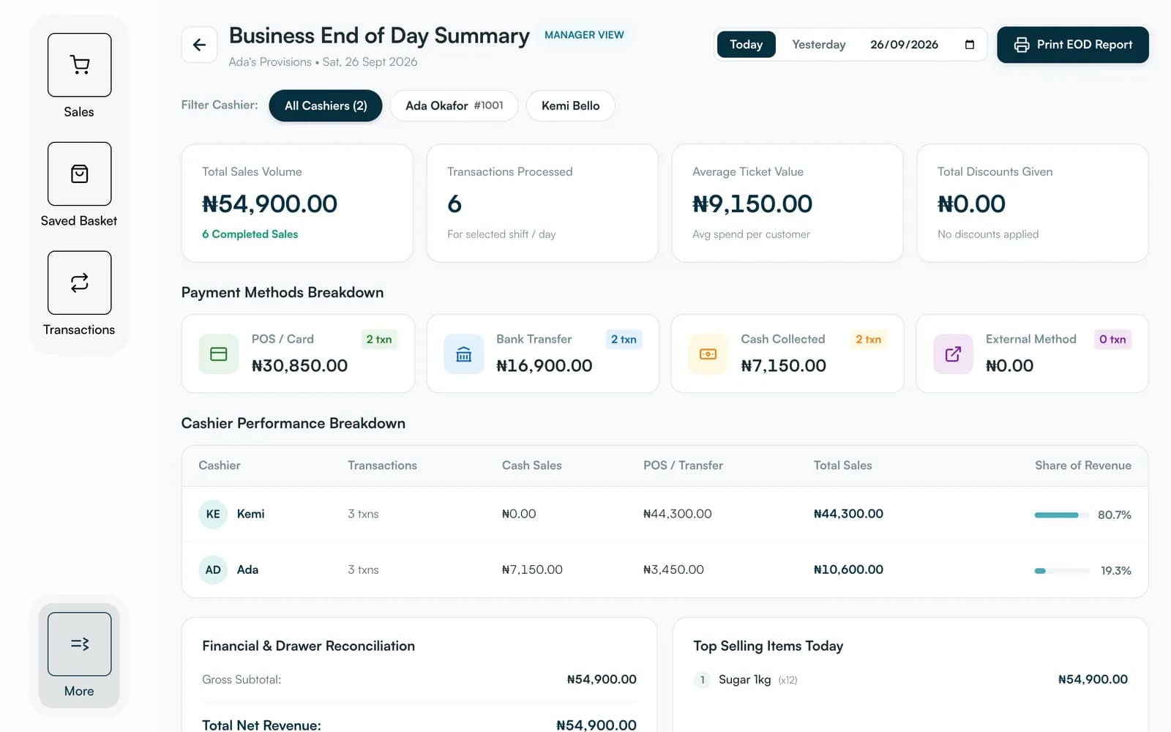The width and height of the screenshot is (1171, 732).
Task: Click the Cashier column header
Action: 220,466
